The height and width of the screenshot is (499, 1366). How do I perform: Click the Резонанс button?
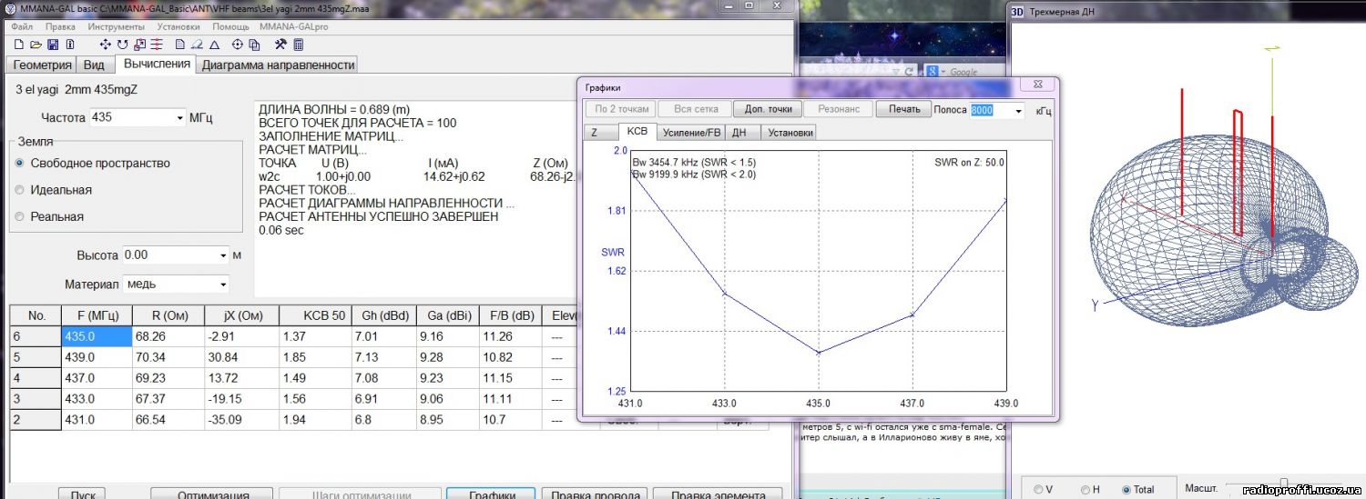tap(839, 109)
